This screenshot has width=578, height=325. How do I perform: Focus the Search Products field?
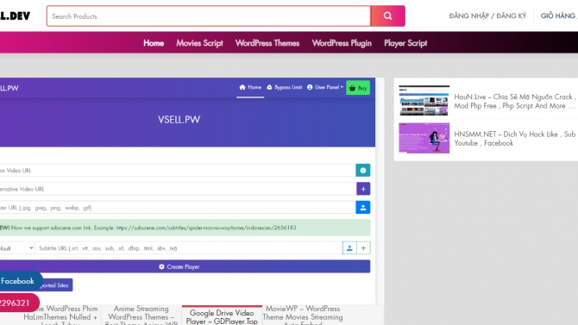pyautogui.click(x=209, y=16)
